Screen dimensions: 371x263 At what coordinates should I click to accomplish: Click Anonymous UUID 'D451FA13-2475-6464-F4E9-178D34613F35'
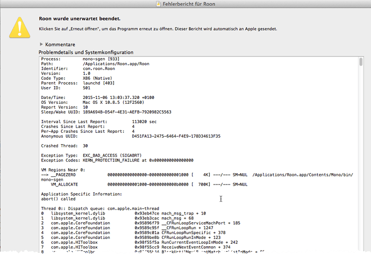click(176, 136)
